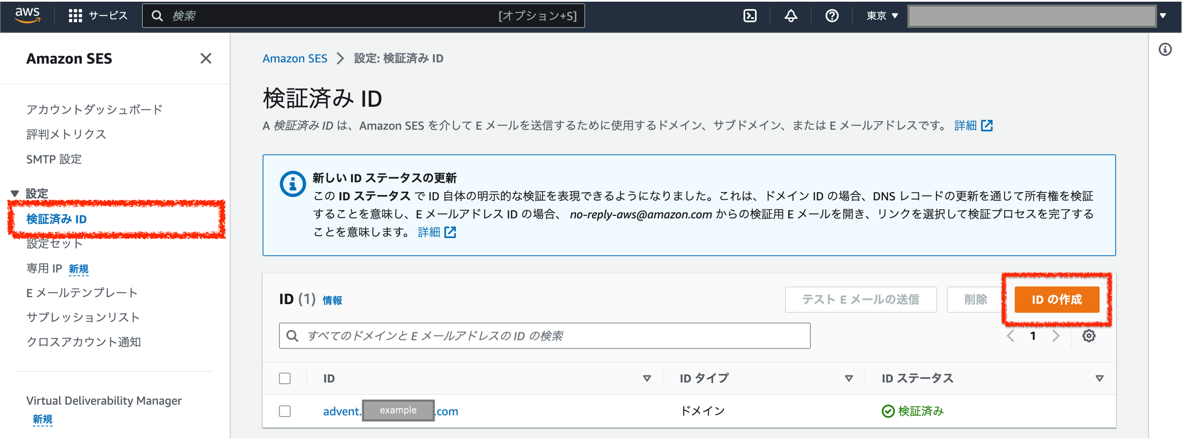Open アカウントダッシュボード from sidebar

(94, 109)
